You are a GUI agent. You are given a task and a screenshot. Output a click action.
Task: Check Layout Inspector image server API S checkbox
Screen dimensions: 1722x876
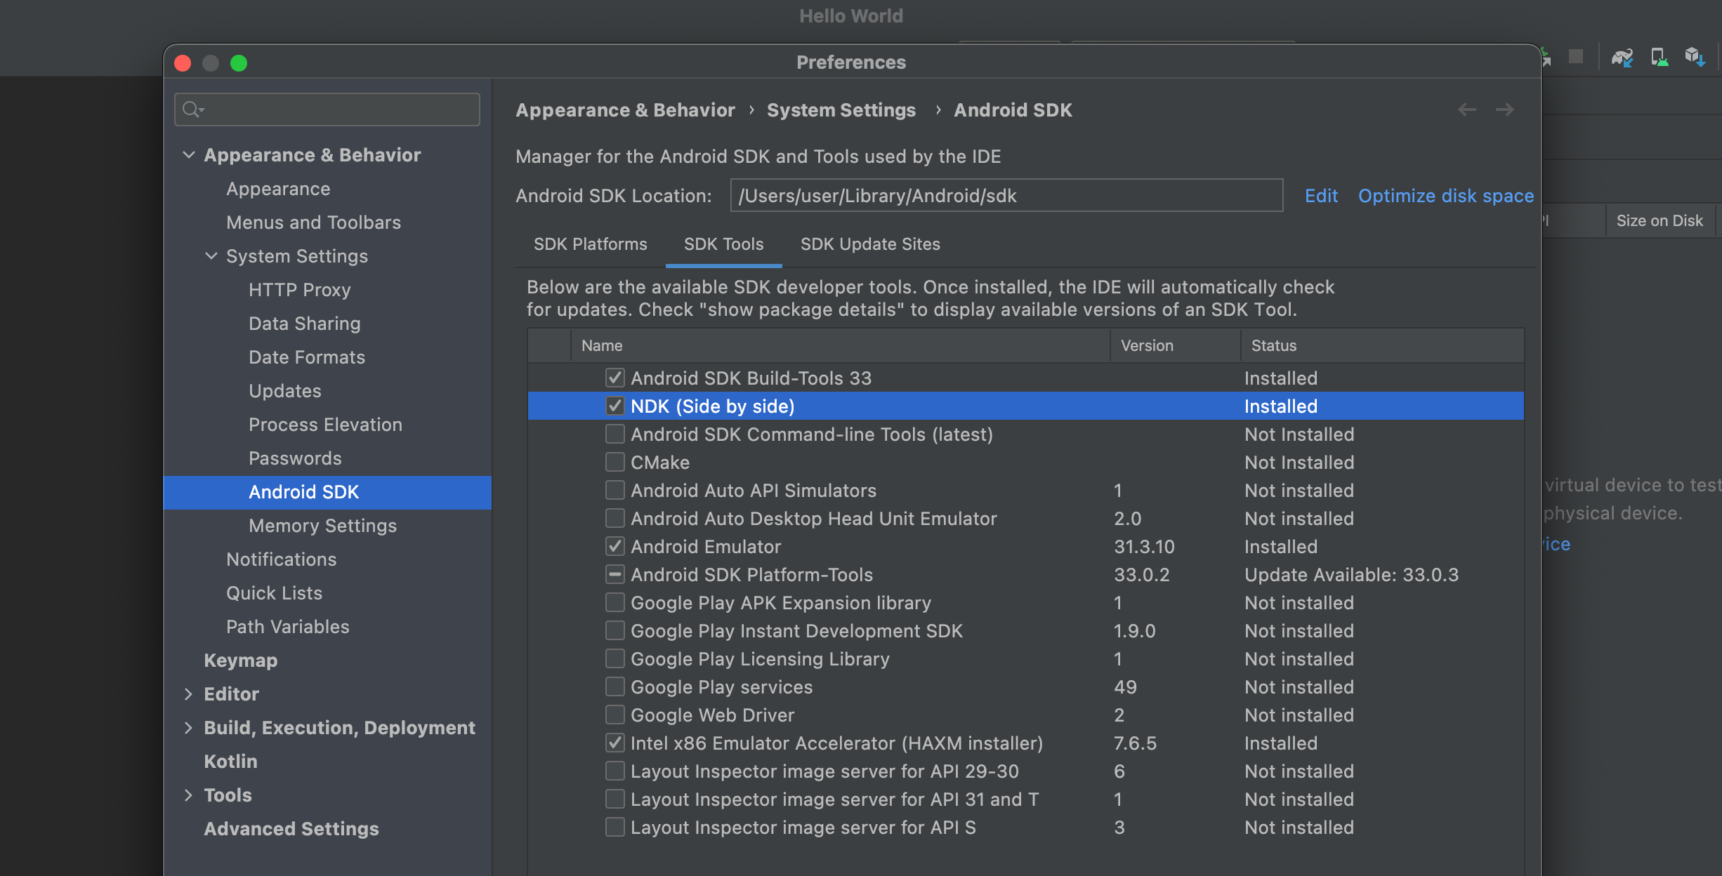click(x=614, y=827)
